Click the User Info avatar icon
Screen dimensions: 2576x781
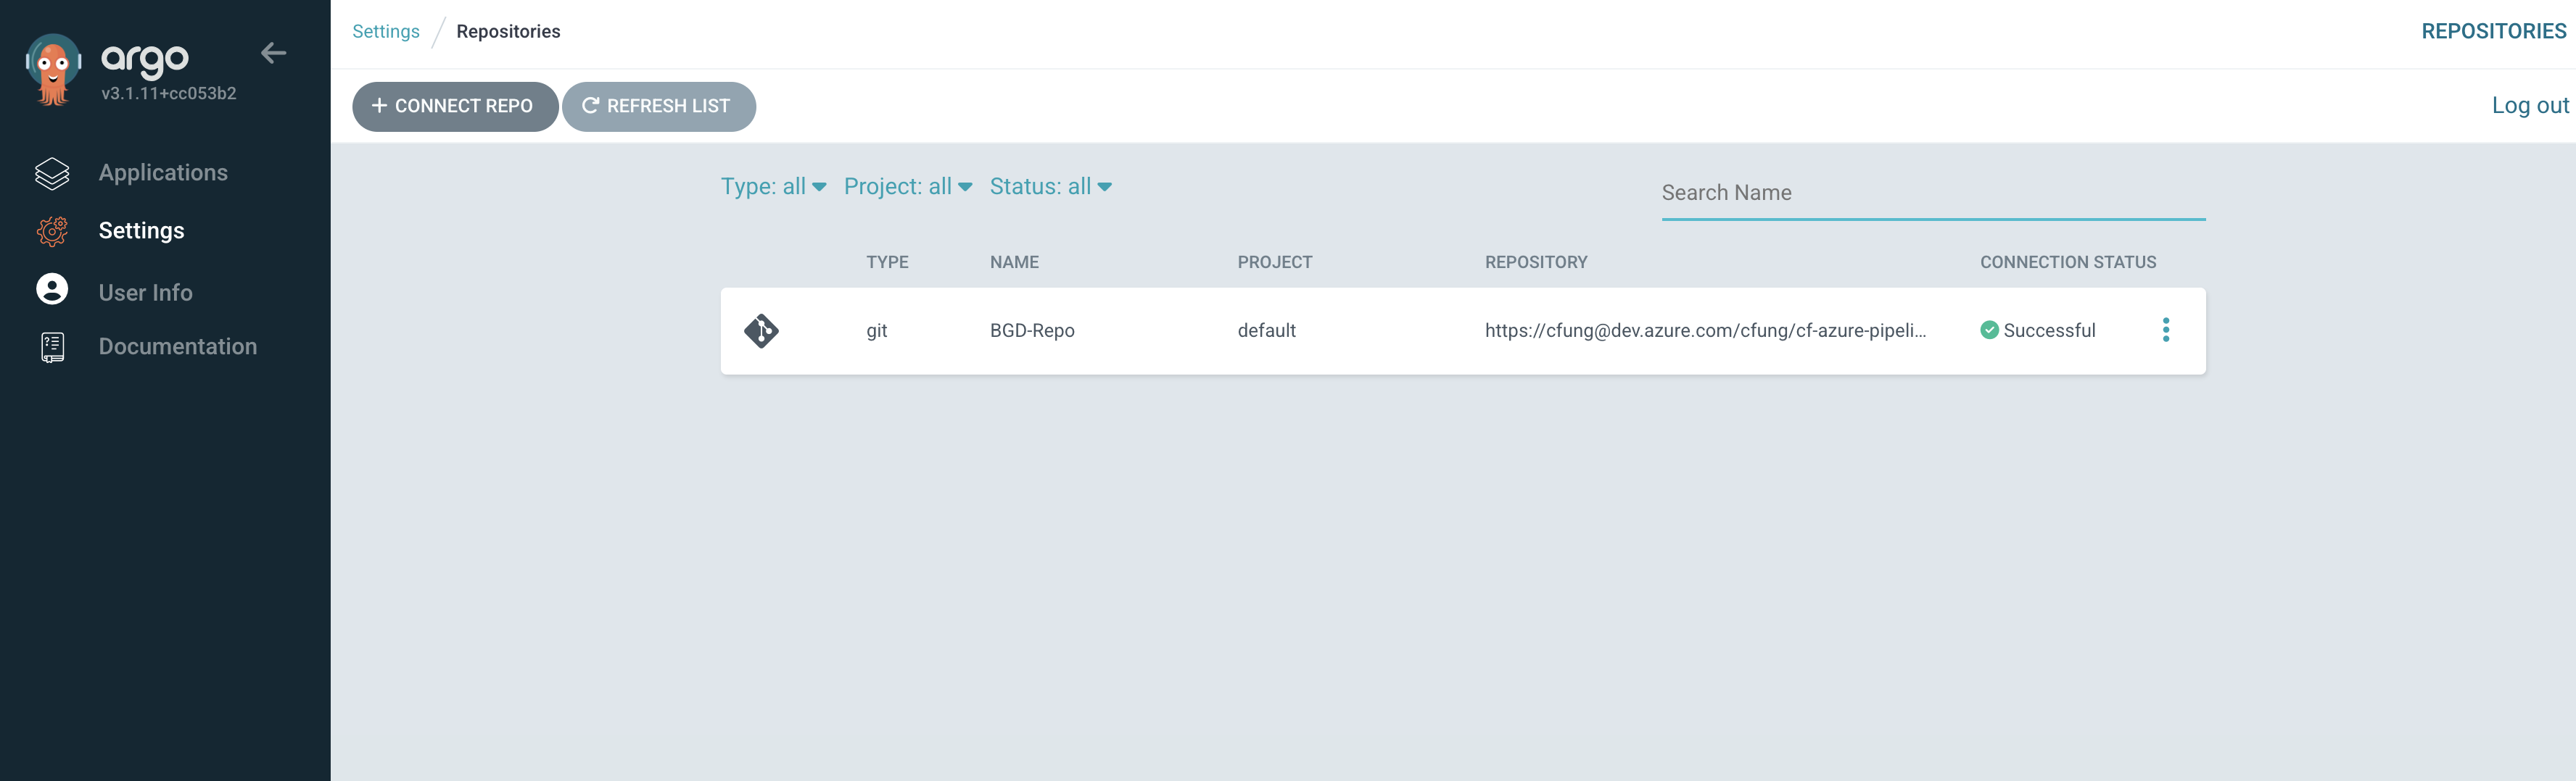click(x=52, y=291)
